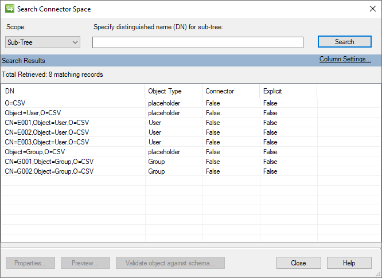Click the distinguished name input field
The image size is (382, 278).
coord(198,42)
